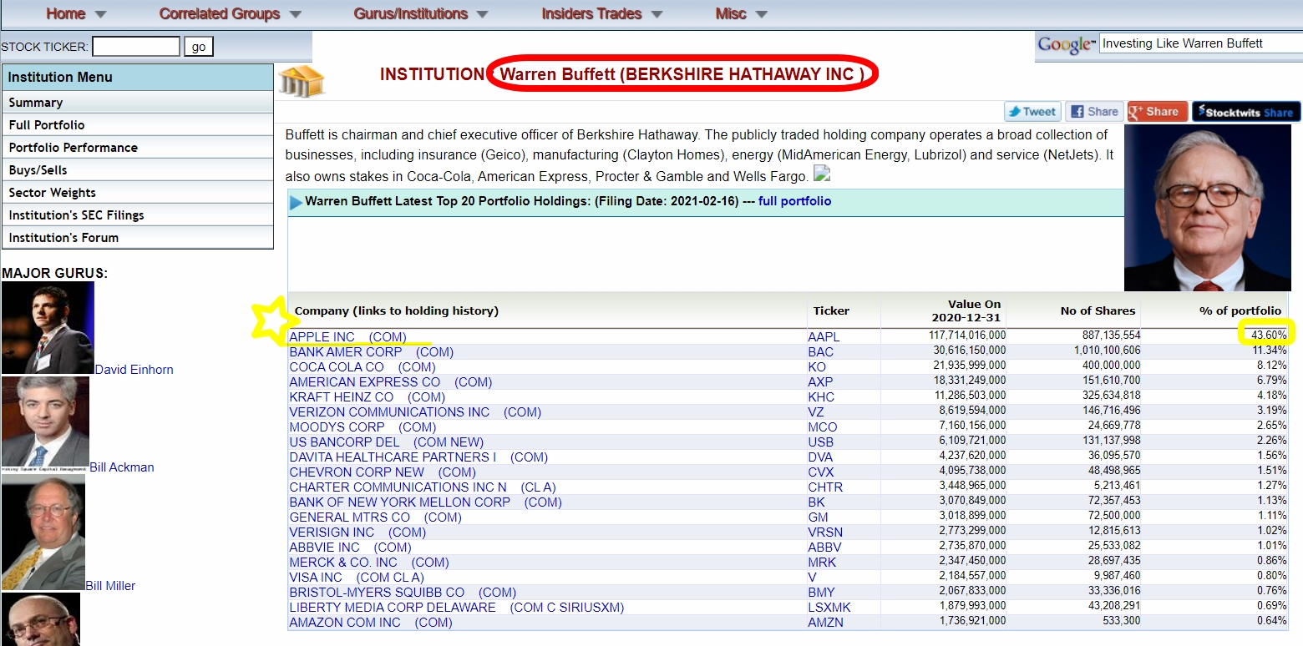1303x646 pixels.
Task: Click the Google search box
Action: click(1200, 43)
